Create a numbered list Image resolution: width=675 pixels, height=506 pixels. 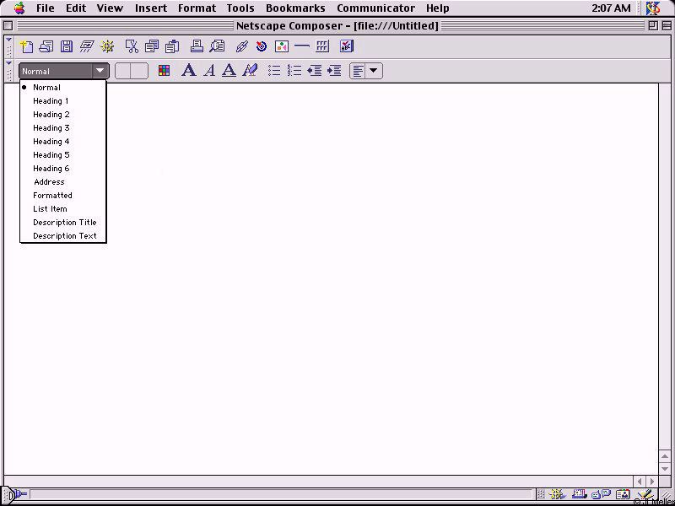click(294, 71)
